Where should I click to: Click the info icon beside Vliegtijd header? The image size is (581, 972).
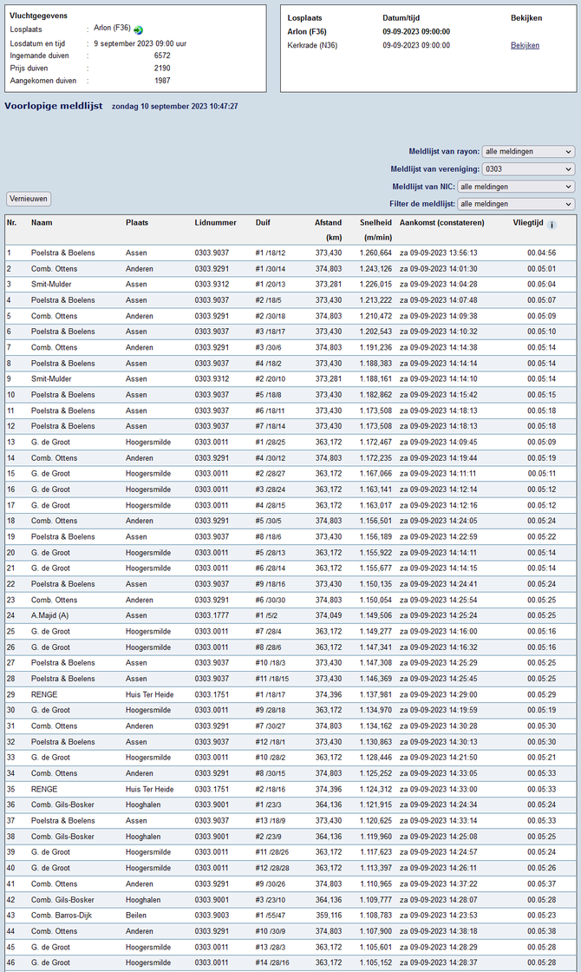click(x=552, y=225)
